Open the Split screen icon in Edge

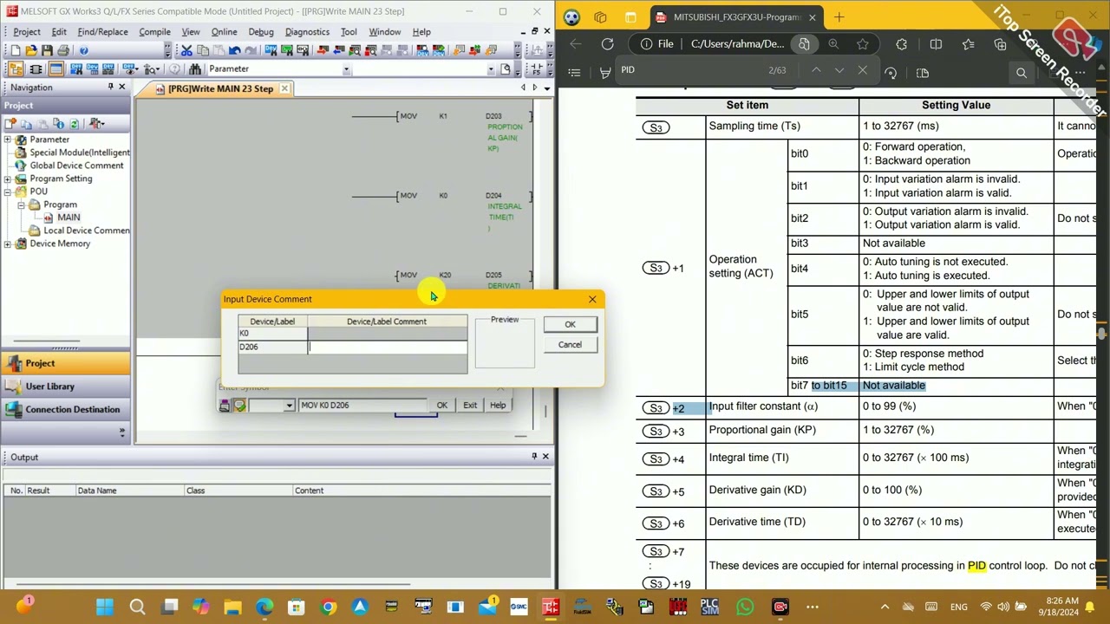pos(936,44)
